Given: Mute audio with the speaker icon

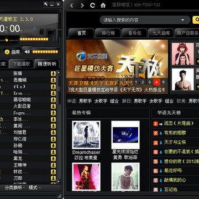Looking at the screenshot, I should 27,52.
